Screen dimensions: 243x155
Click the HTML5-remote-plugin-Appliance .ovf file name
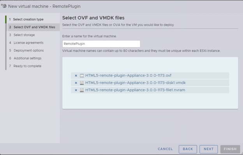coord(129,76)
